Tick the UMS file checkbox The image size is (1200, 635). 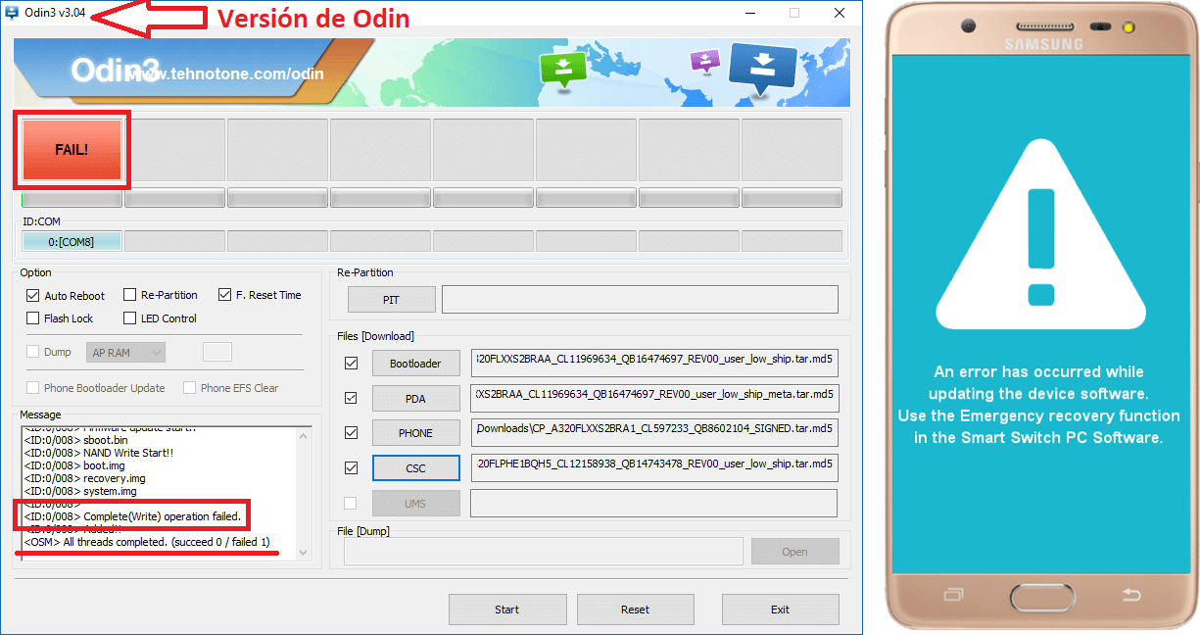coord(351,504)
